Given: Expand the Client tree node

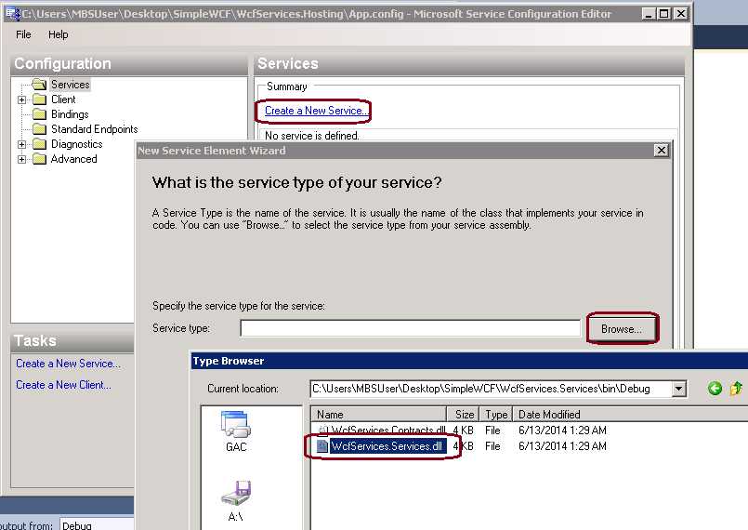Looking at the screenshot, I should 21,99.
